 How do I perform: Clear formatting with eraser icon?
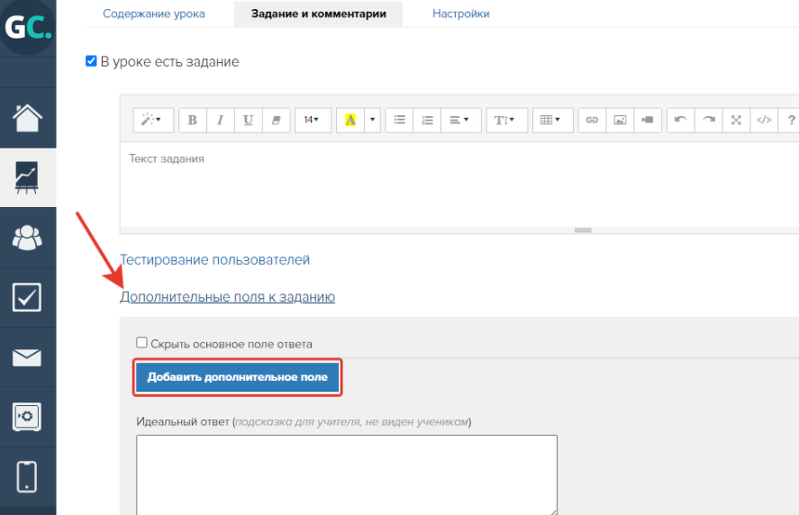coord(277,121)
